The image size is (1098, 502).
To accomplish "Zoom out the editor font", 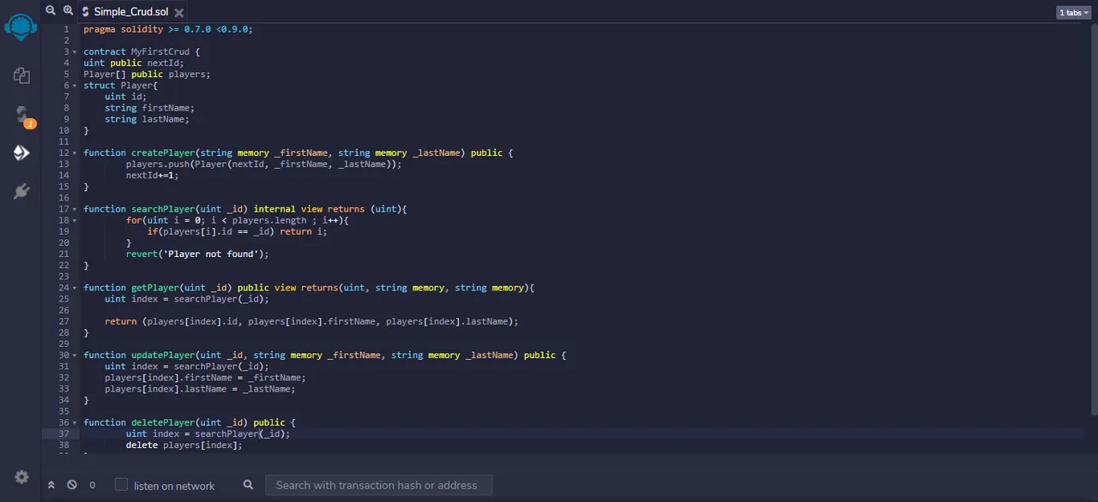I will [x=51, y=11].
